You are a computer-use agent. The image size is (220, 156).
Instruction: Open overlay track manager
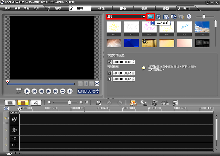click(x=154, y=103)
